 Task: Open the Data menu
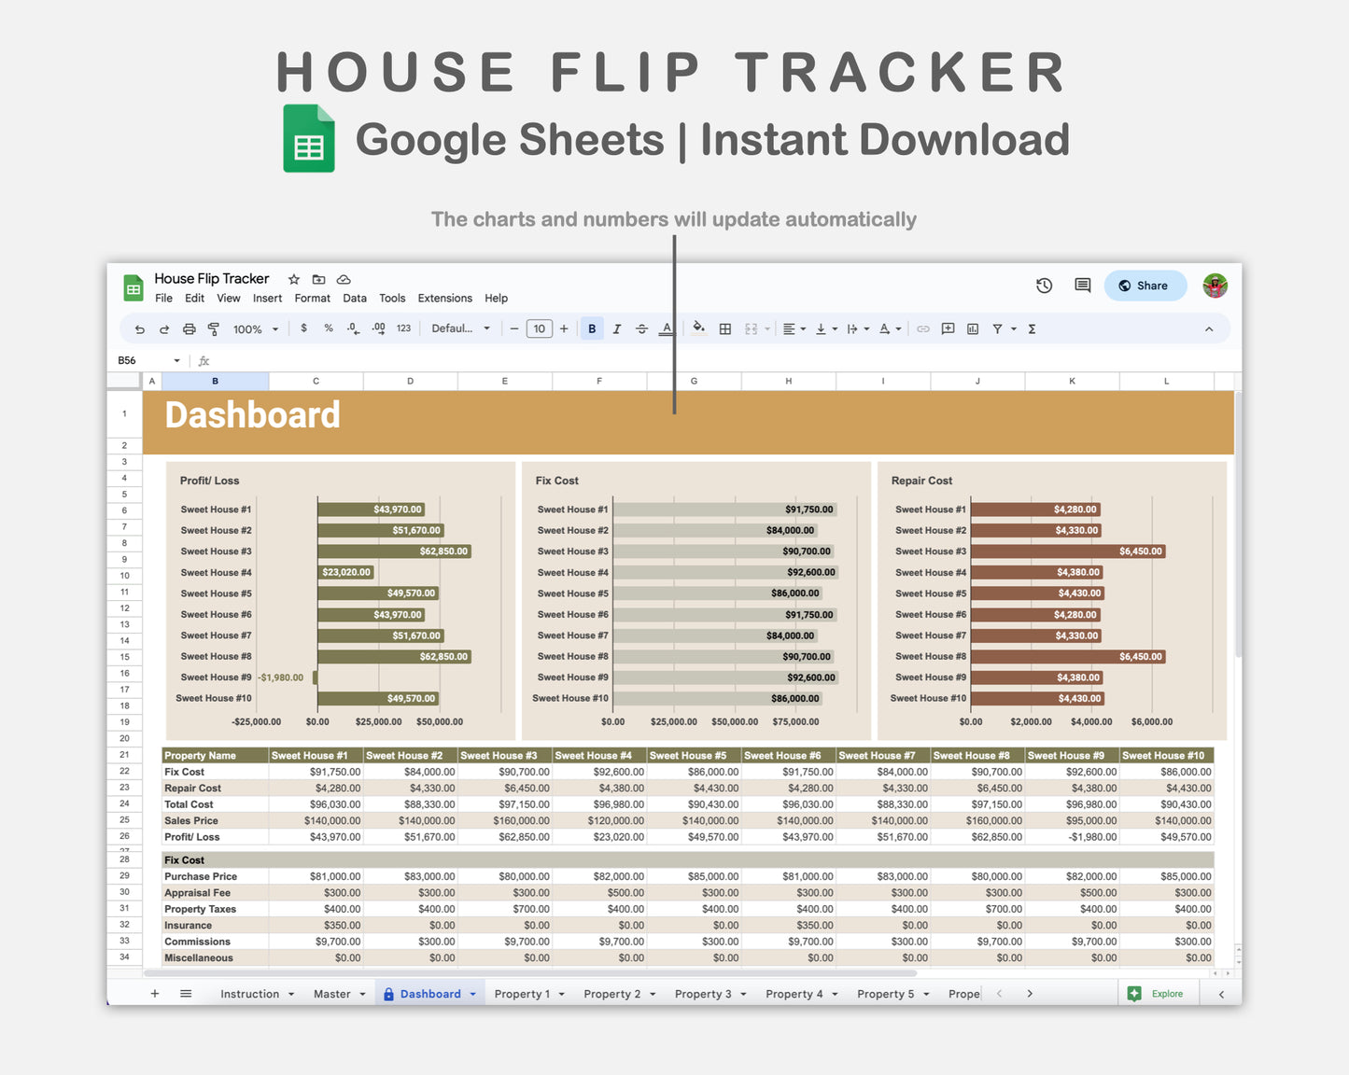pos(354,298)
